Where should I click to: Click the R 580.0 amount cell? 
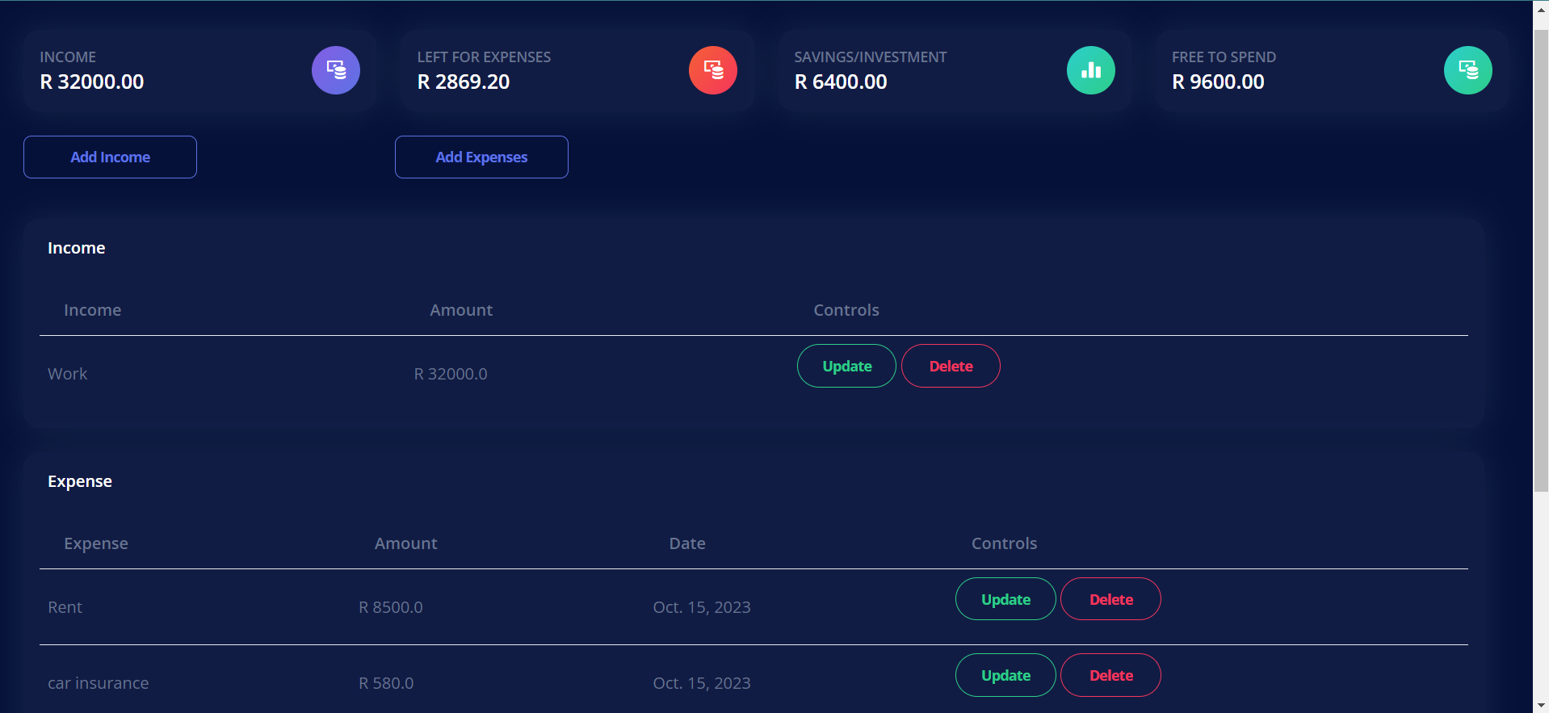(386, 683)
